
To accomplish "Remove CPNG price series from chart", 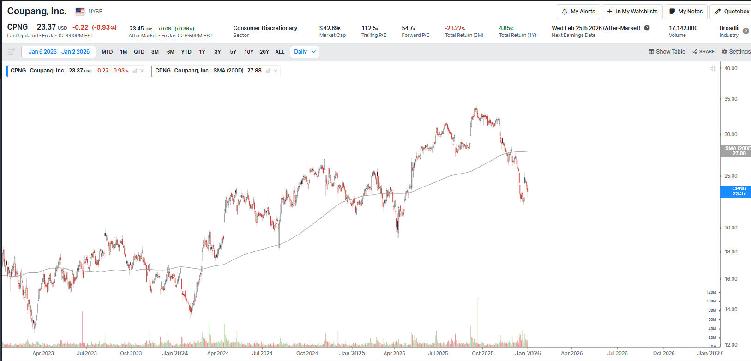I will [x=142, y=71].
